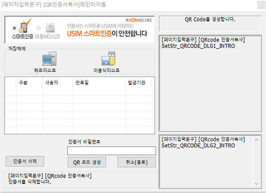Click the greyed USB drive icon in banner
The image size is (266, 193).
49,27
